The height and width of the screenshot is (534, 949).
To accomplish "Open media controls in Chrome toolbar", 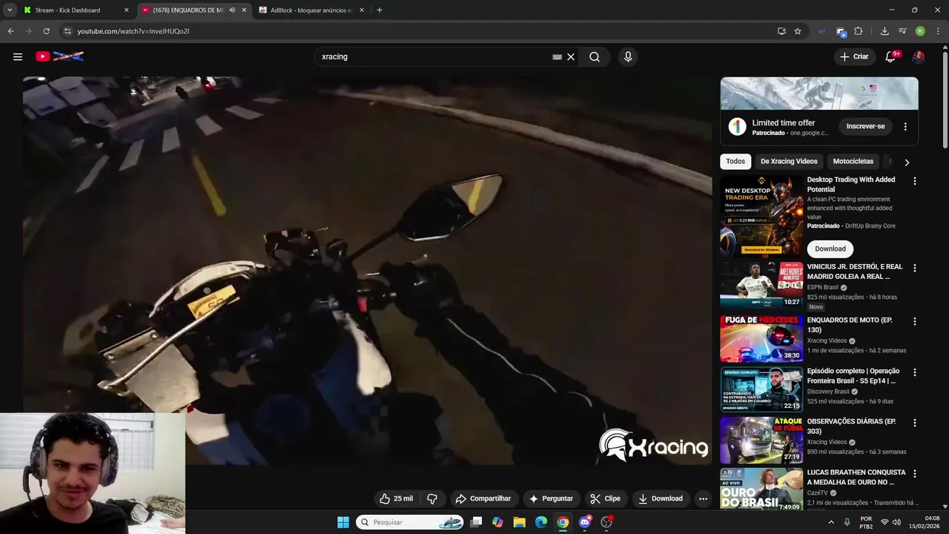I will 902,31.
